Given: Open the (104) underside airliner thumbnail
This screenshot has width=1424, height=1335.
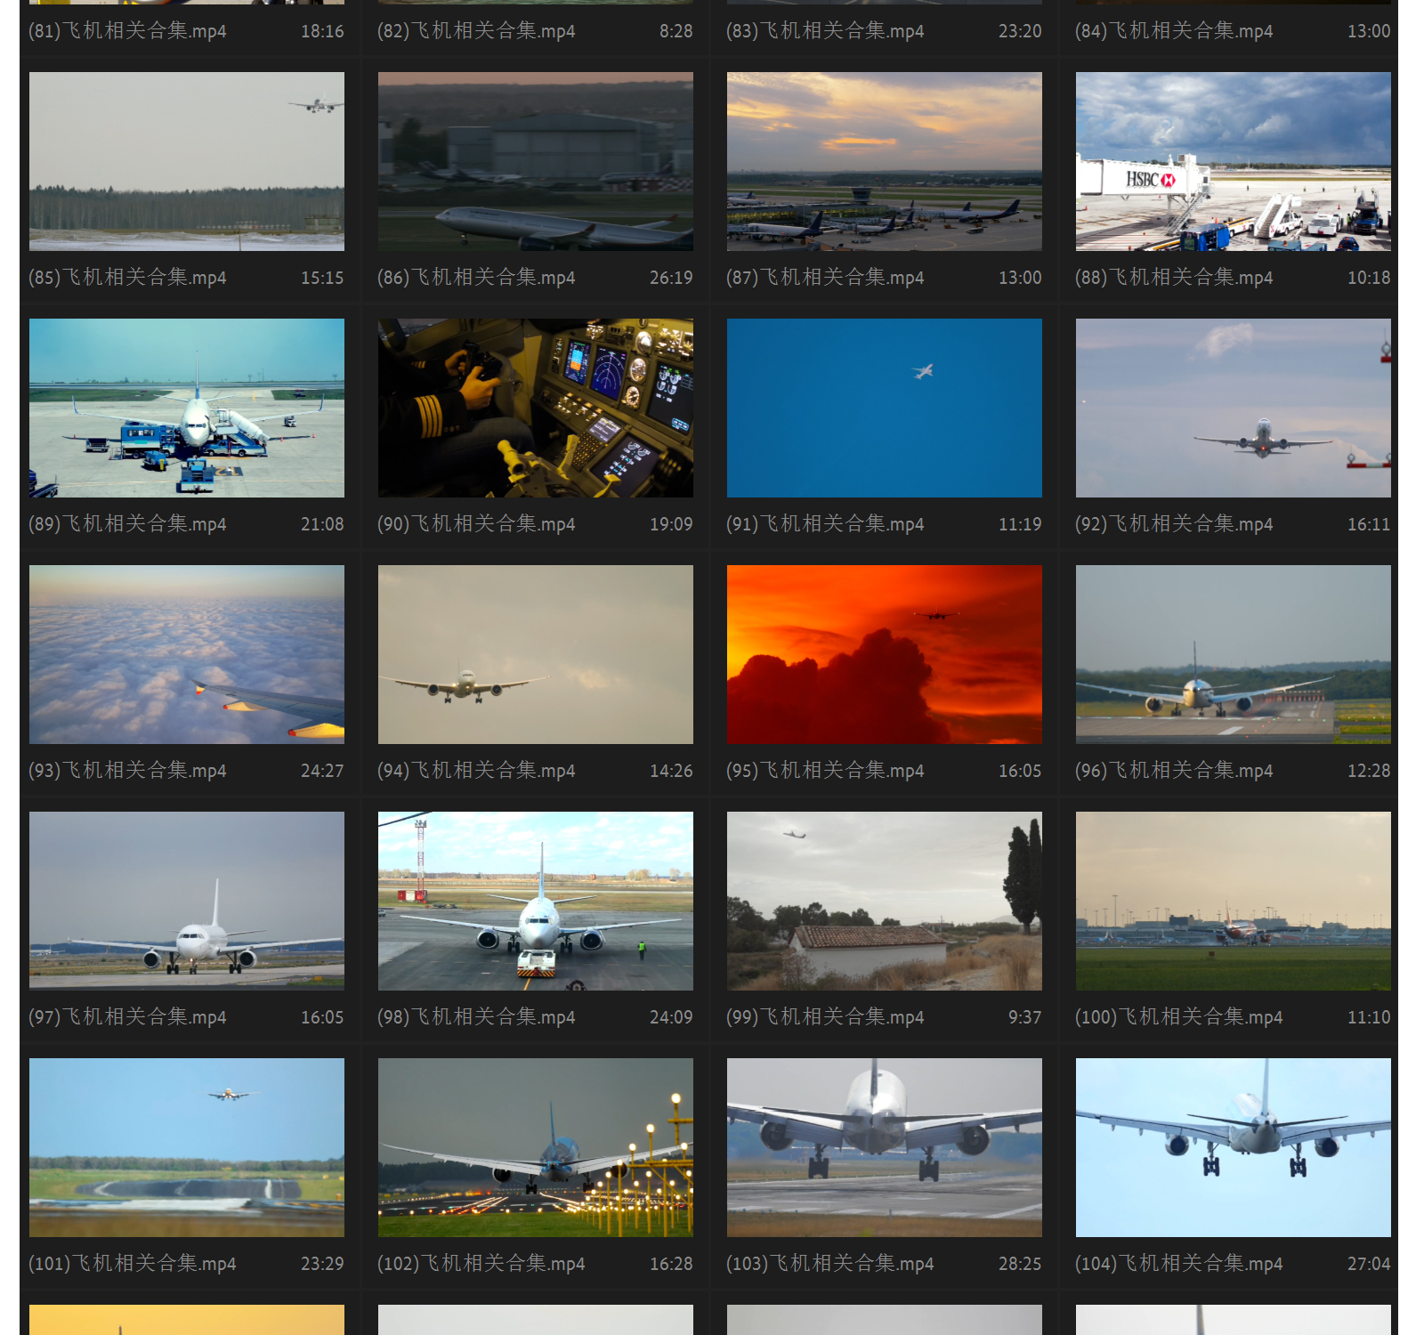Looking at the screenshot, I should coord(1234,1147).
